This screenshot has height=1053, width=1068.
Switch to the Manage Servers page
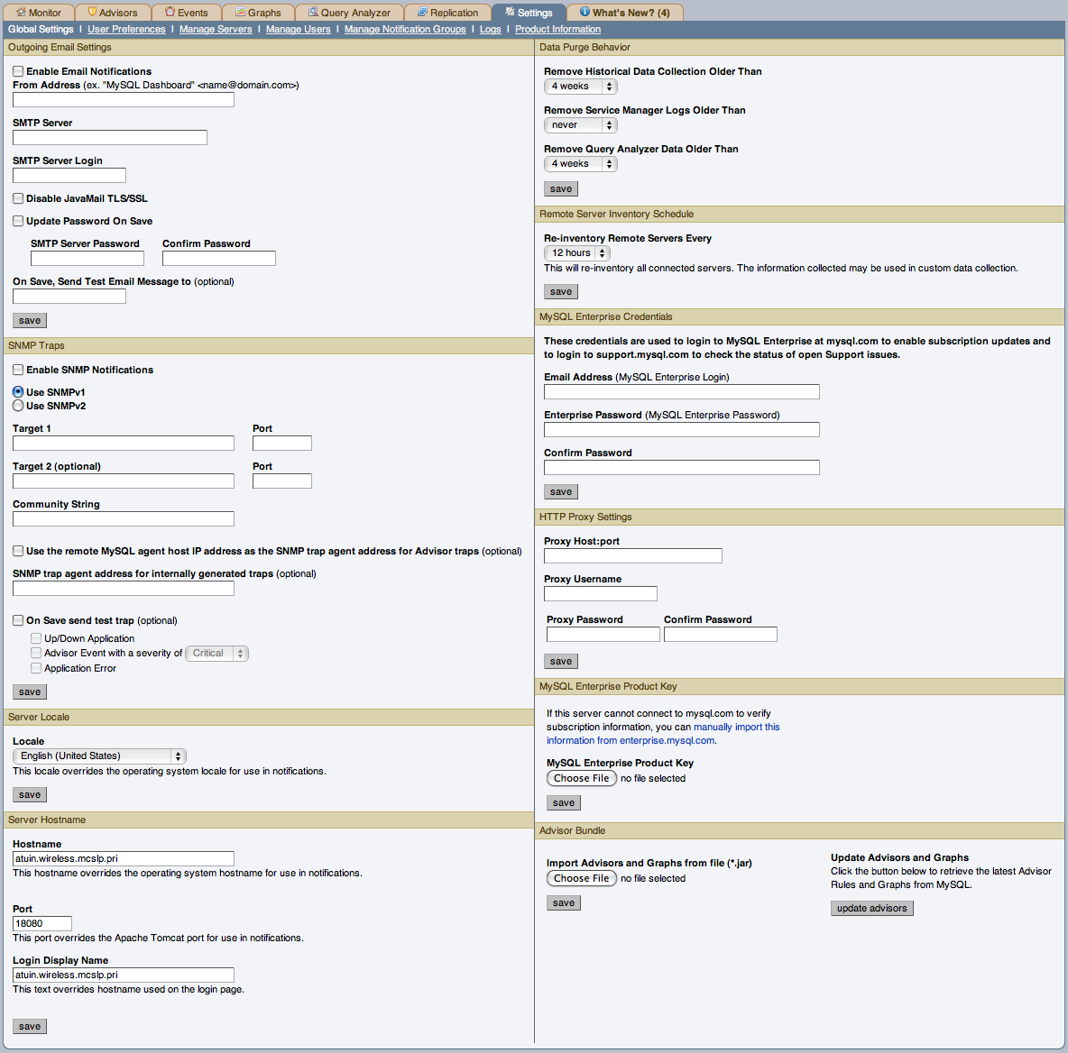click(217, 29)
